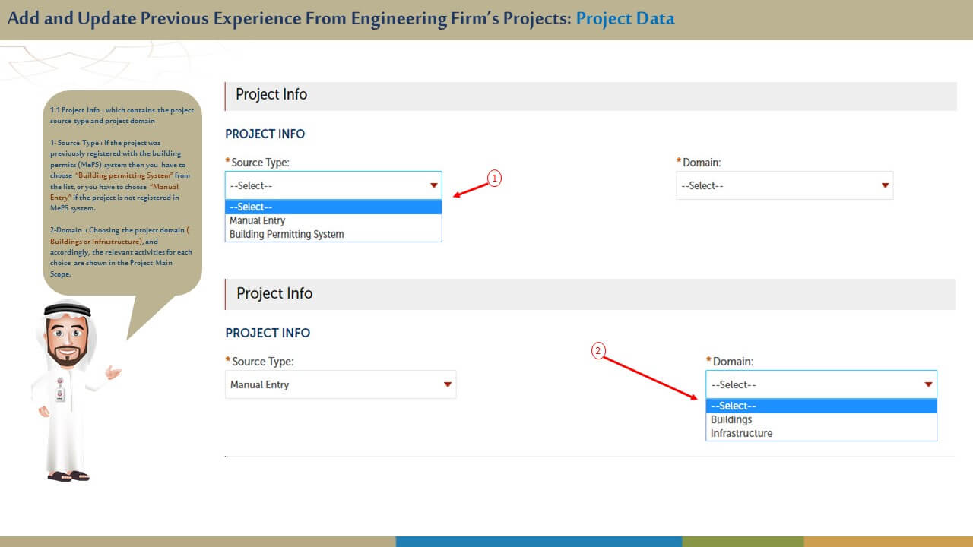This screenshot has width=973, height=547.
Task: Choose Manual Entry from the Source Type list
Action: click(x=258, y=220)
